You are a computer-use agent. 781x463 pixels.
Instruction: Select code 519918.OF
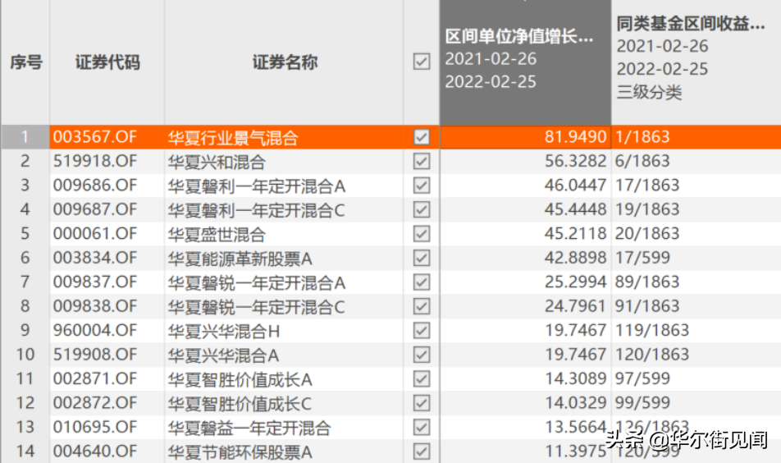click(x=94, y=161)
